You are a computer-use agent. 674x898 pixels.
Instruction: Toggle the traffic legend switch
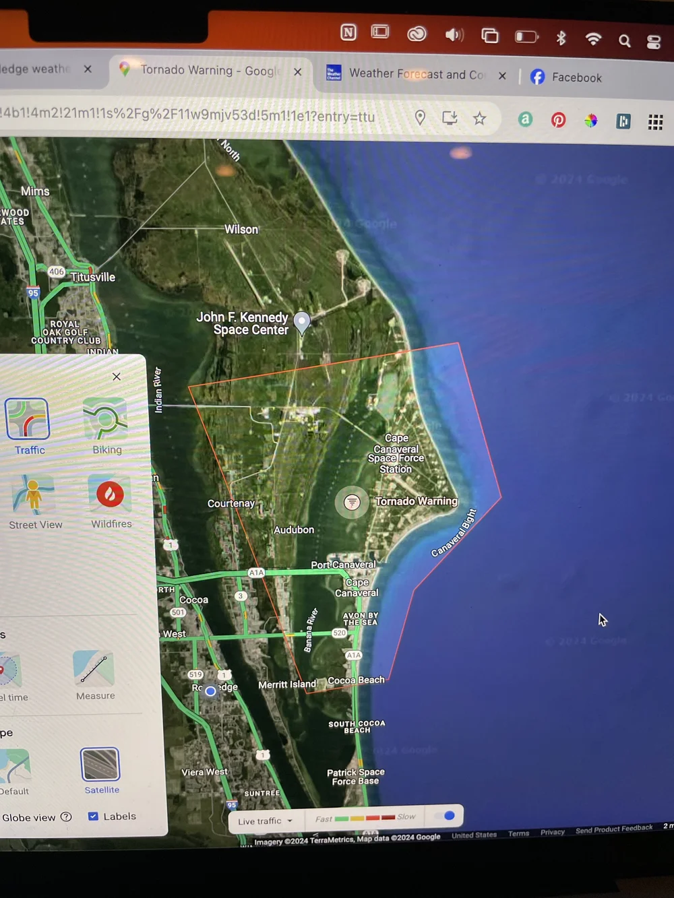[445, 816]
